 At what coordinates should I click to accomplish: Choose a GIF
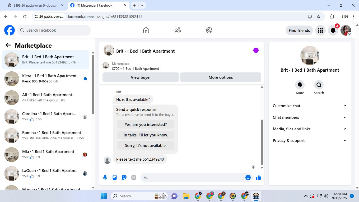(x=134, y=178)
